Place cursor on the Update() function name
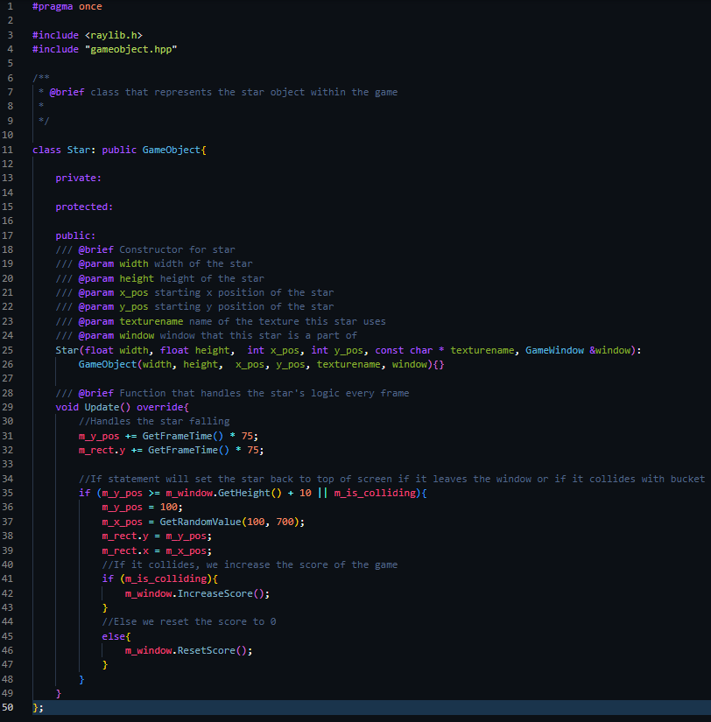 point(102,407)
